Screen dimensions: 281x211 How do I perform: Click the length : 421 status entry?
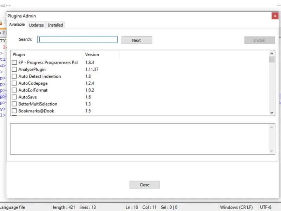(64, 207)
